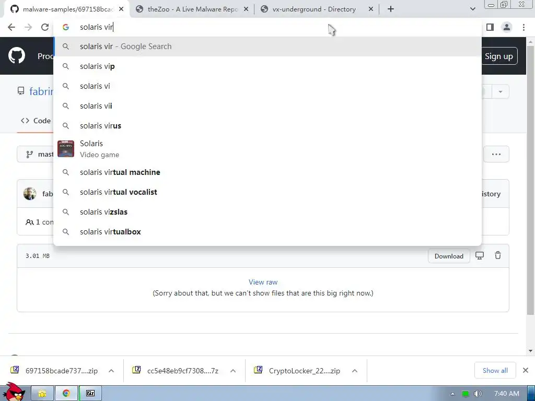Open the three-dot more options button

[496, 154]
